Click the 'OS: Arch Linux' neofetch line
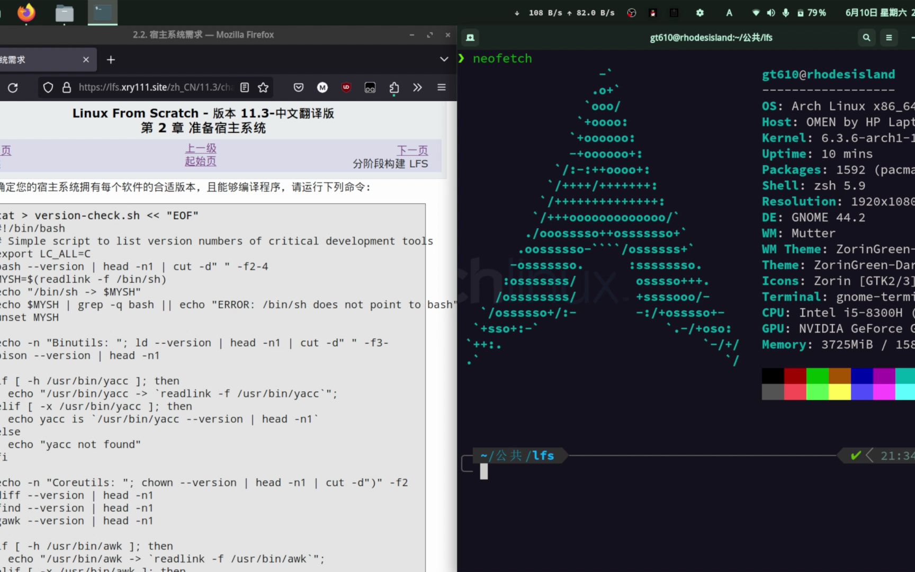This screenshot has width=915, height=572. pyautogui.click(x=838, y=106)
